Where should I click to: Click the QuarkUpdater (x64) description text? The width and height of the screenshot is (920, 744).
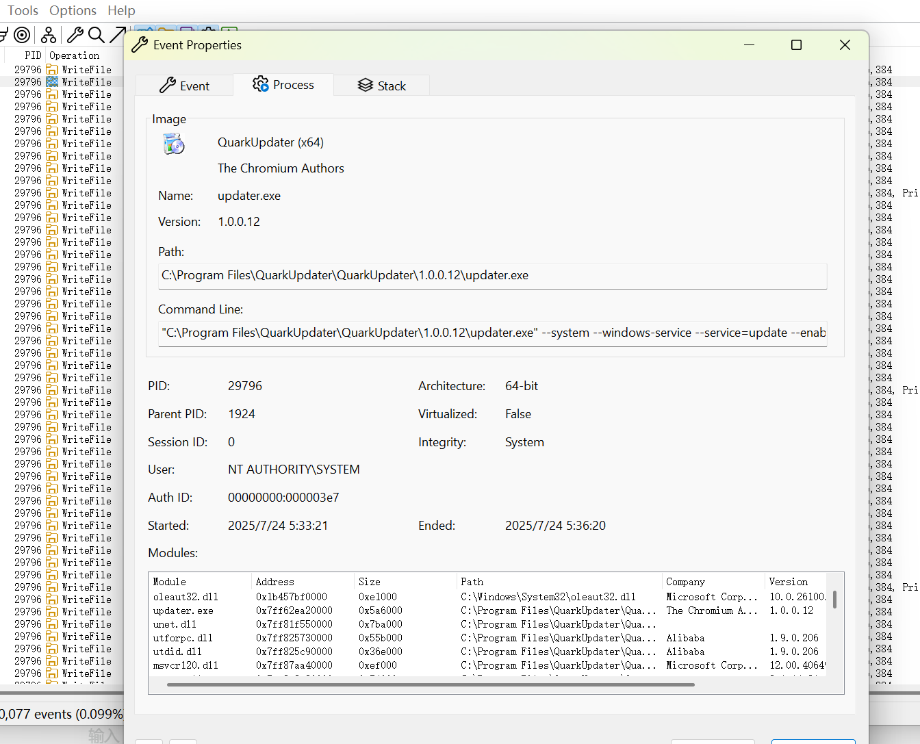click(270, 142)
